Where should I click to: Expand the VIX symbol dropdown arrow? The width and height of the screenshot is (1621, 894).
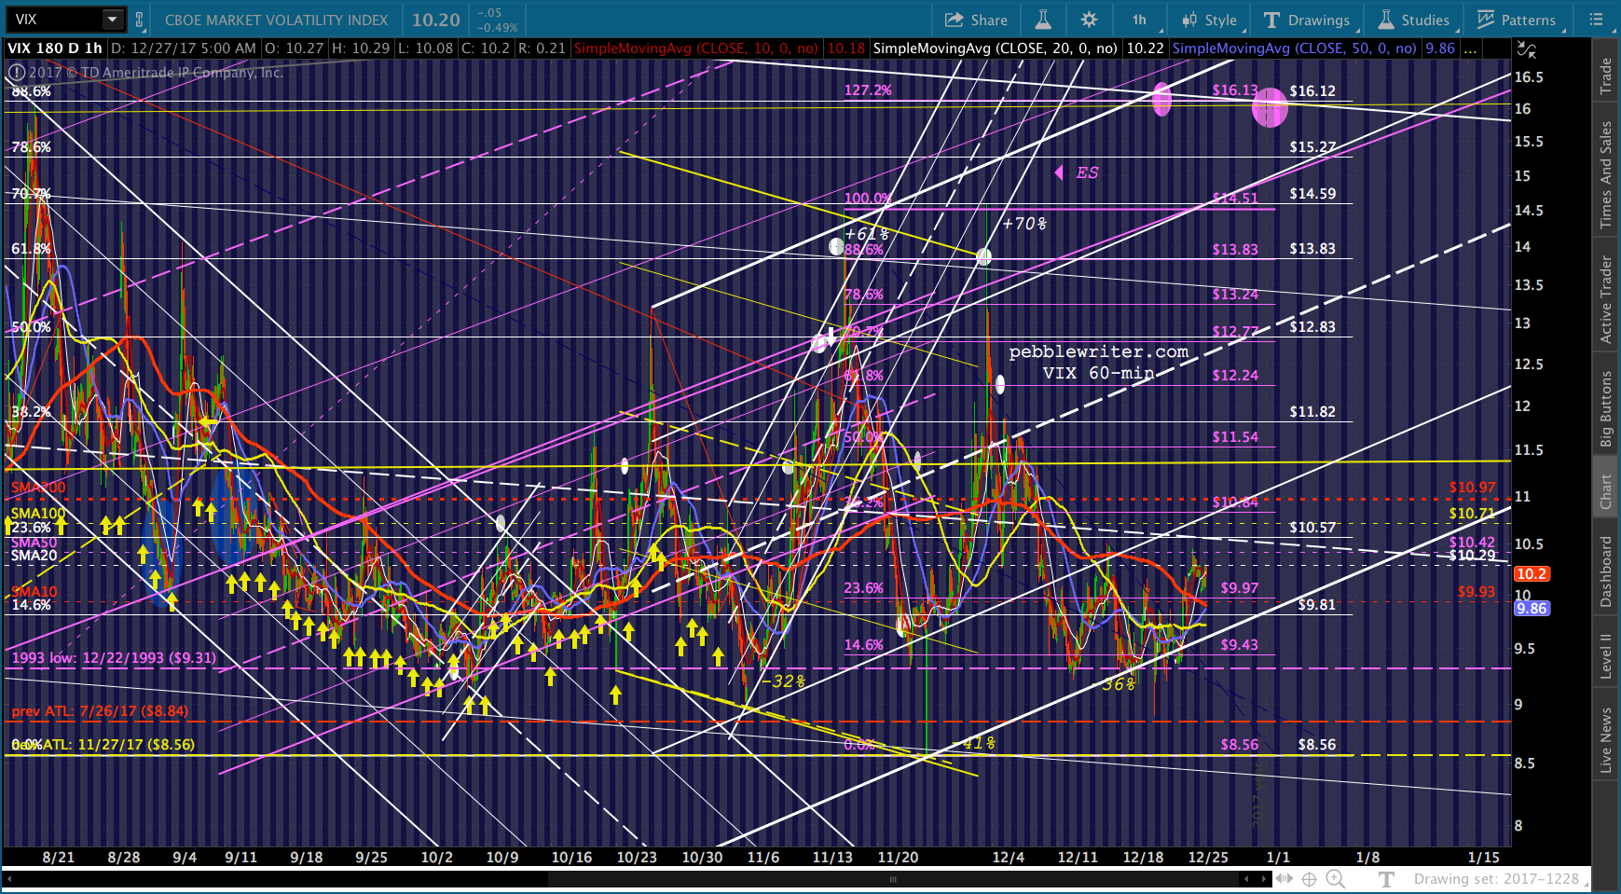click(x=113, y=19)
